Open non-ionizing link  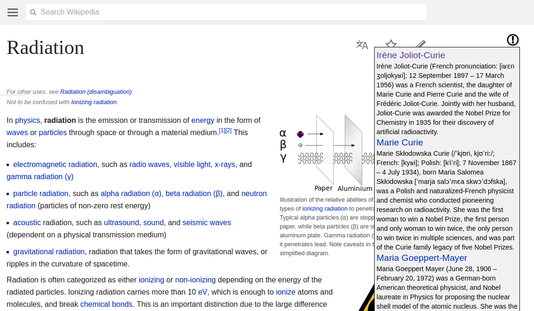(195, 280)
